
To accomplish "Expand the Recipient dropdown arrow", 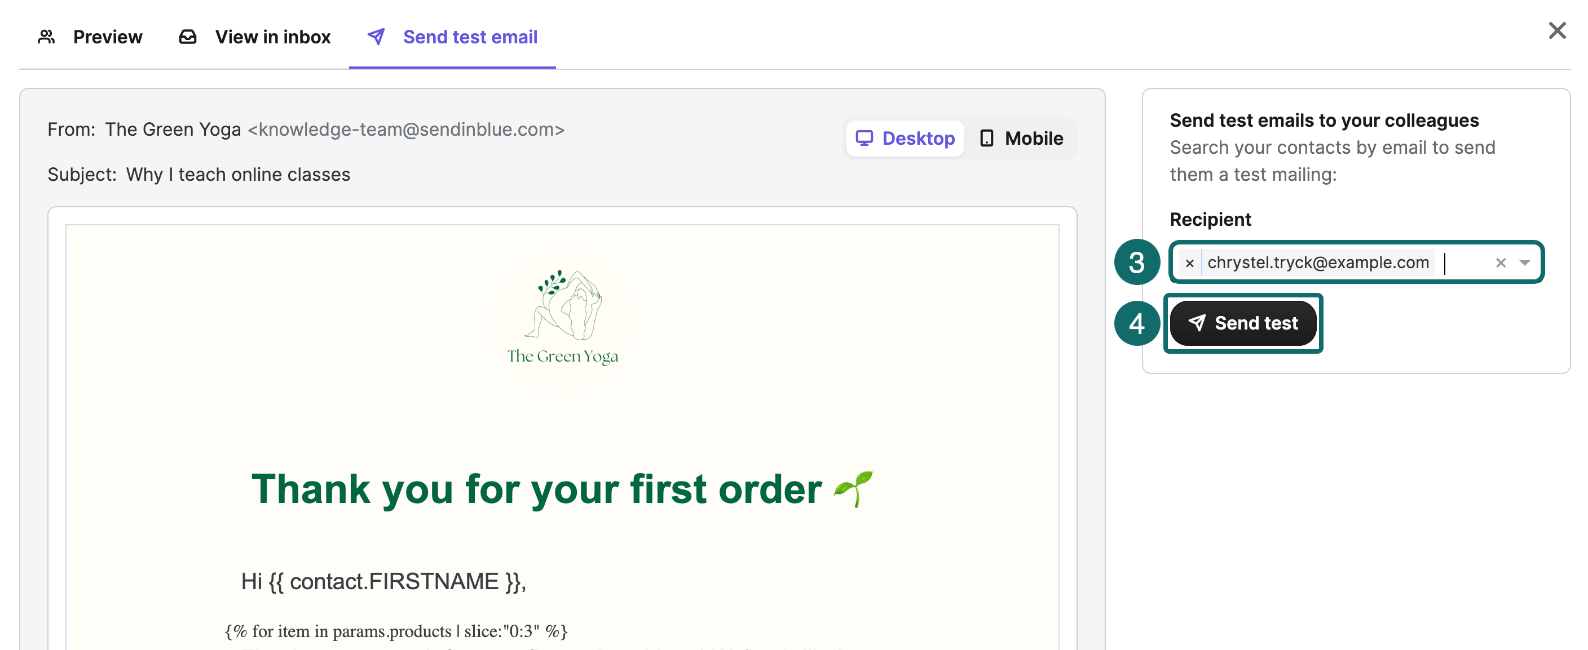I will pyautogui.click(x=1524, y=263).
